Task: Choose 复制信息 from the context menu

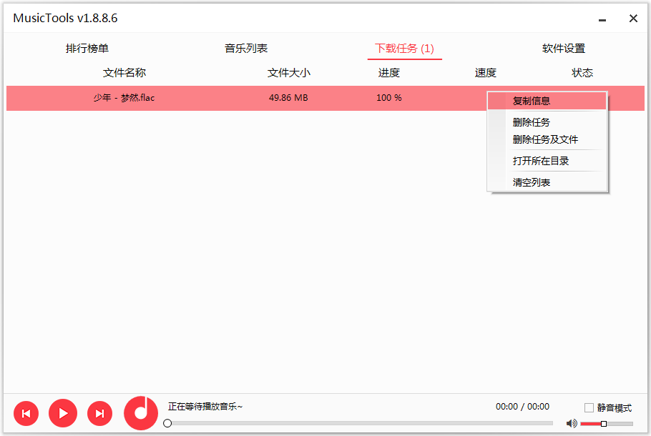Action: [532, 101]
